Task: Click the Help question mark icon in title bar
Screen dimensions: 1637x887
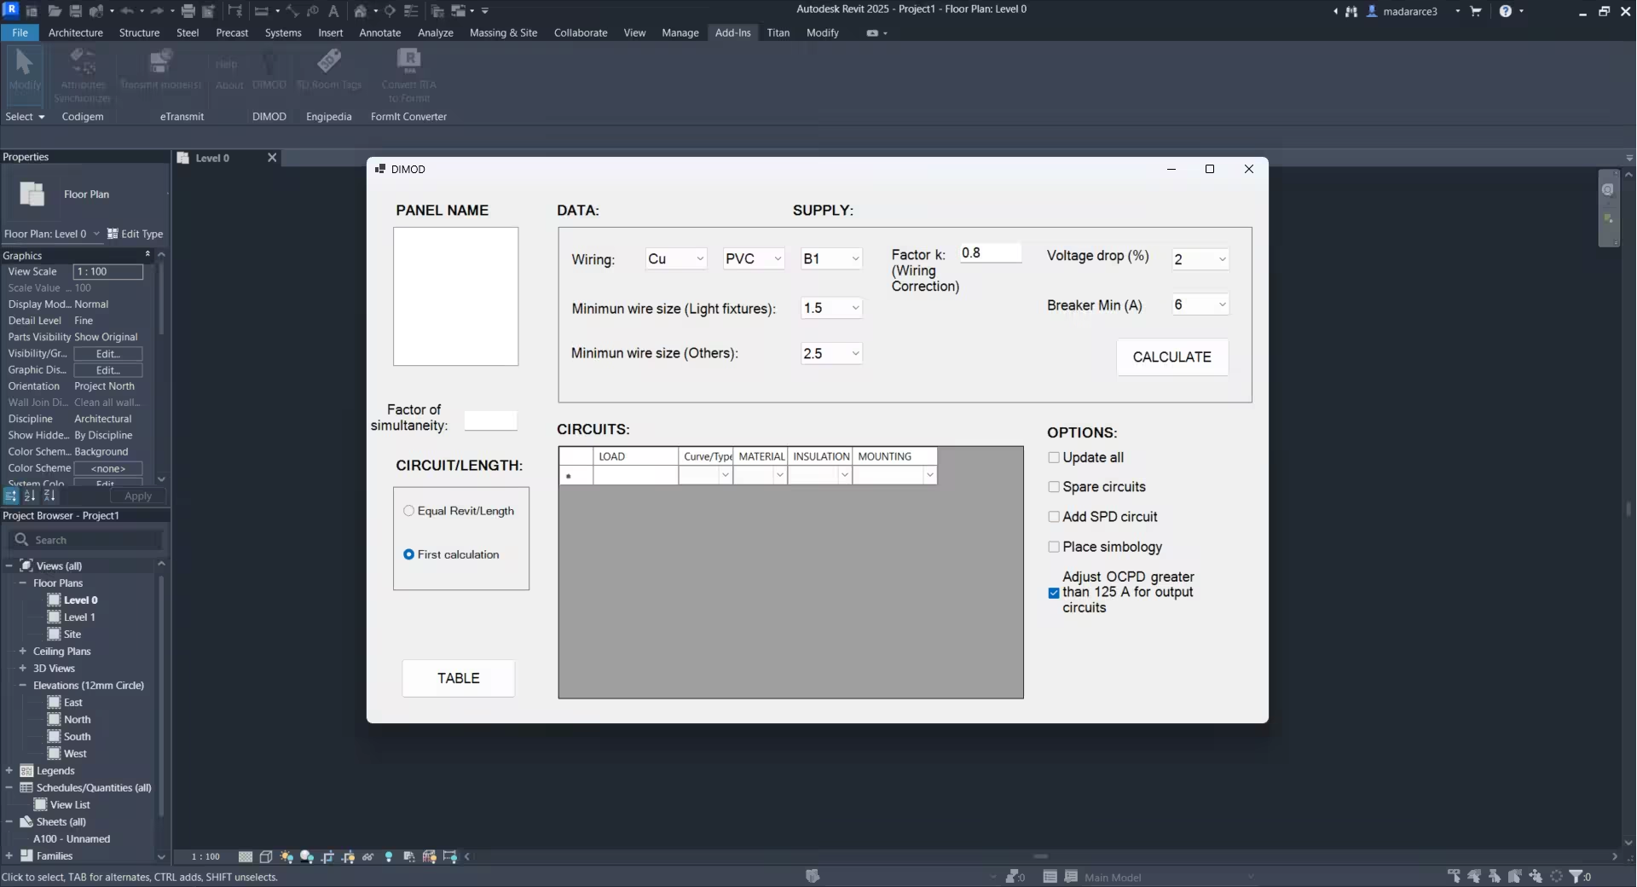Action: pos(1506,11)
